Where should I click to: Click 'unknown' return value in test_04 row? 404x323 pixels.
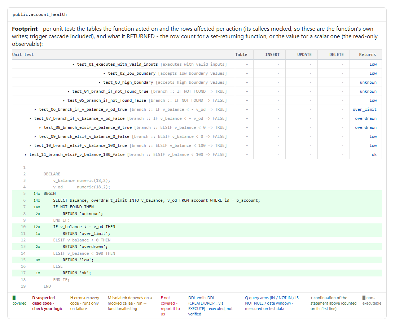click(368, 92)
